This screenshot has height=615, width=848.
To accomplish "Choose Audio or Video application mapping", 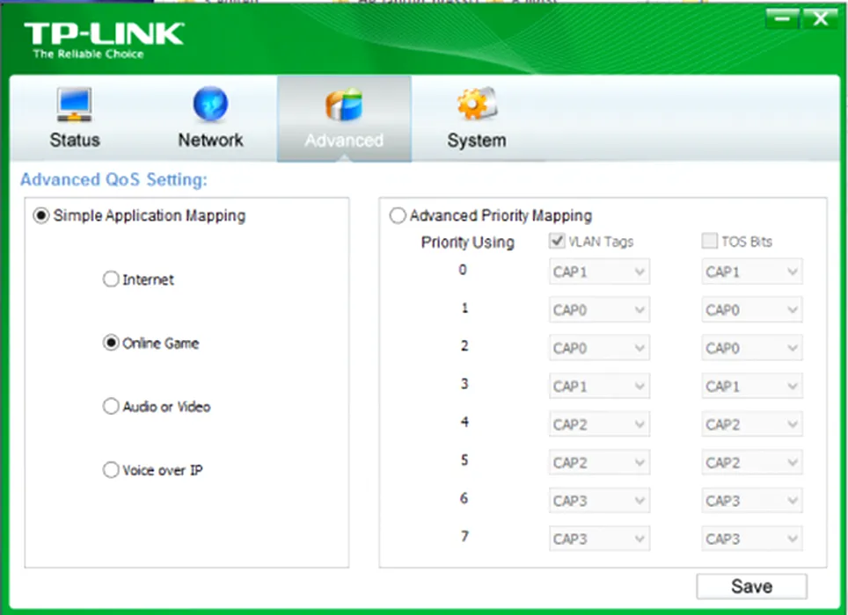I will 111,407.
